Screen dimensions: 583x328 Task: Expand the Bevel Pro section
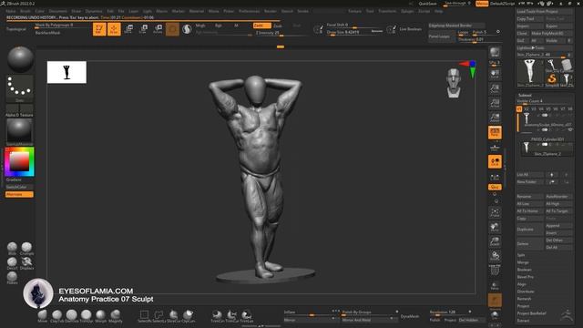526,277
